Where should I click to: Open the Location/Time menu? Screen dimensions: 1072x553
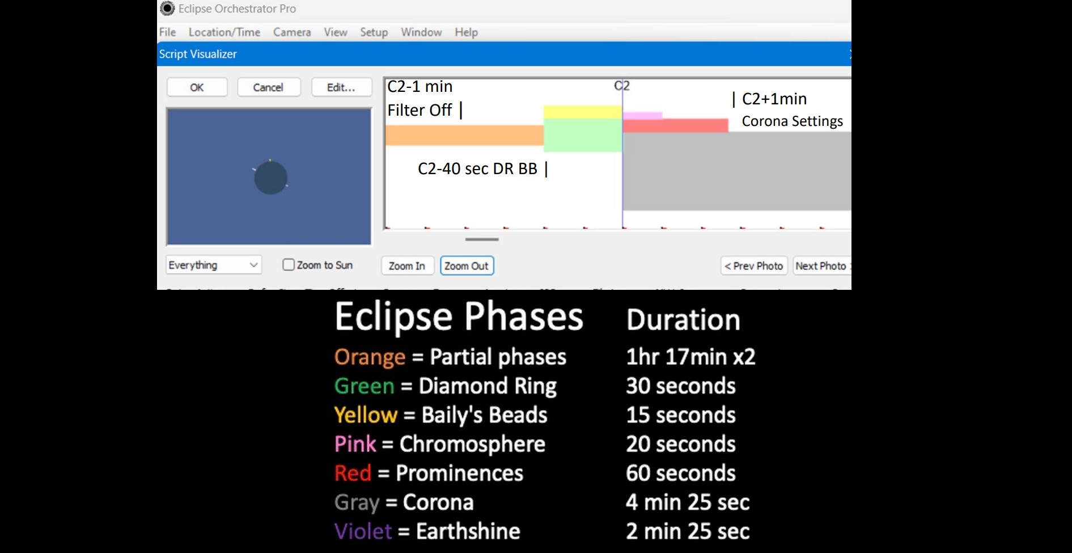[x=224, y=32]
